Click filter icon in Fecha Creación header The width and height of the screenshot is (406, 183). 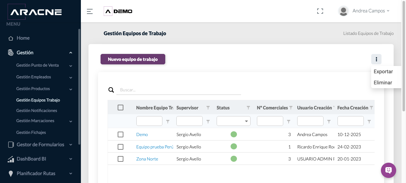click(371, 108)
